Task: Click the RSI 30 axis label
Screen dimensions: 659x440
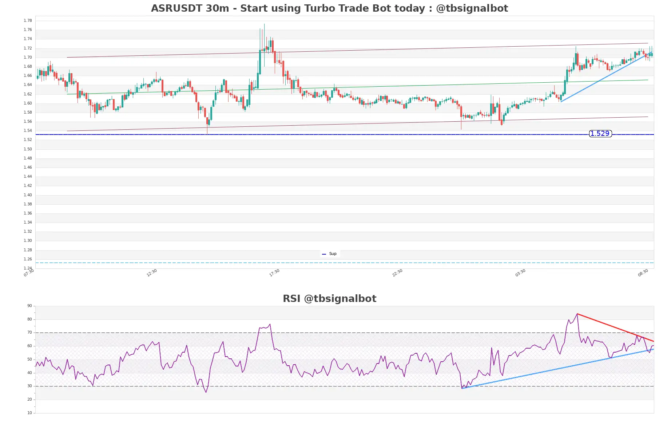Action: click(29, 386)
